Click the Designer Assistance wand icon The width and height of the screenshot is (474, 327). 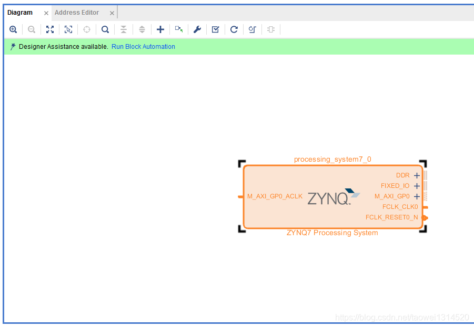pyautogui.click(x=13, y=47)
